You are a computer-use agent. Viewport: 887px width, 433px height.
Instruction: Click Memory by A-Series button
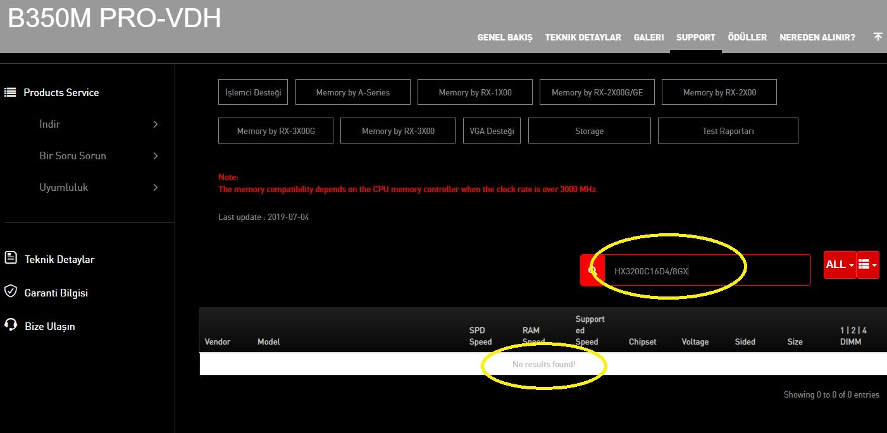[353, 92]
